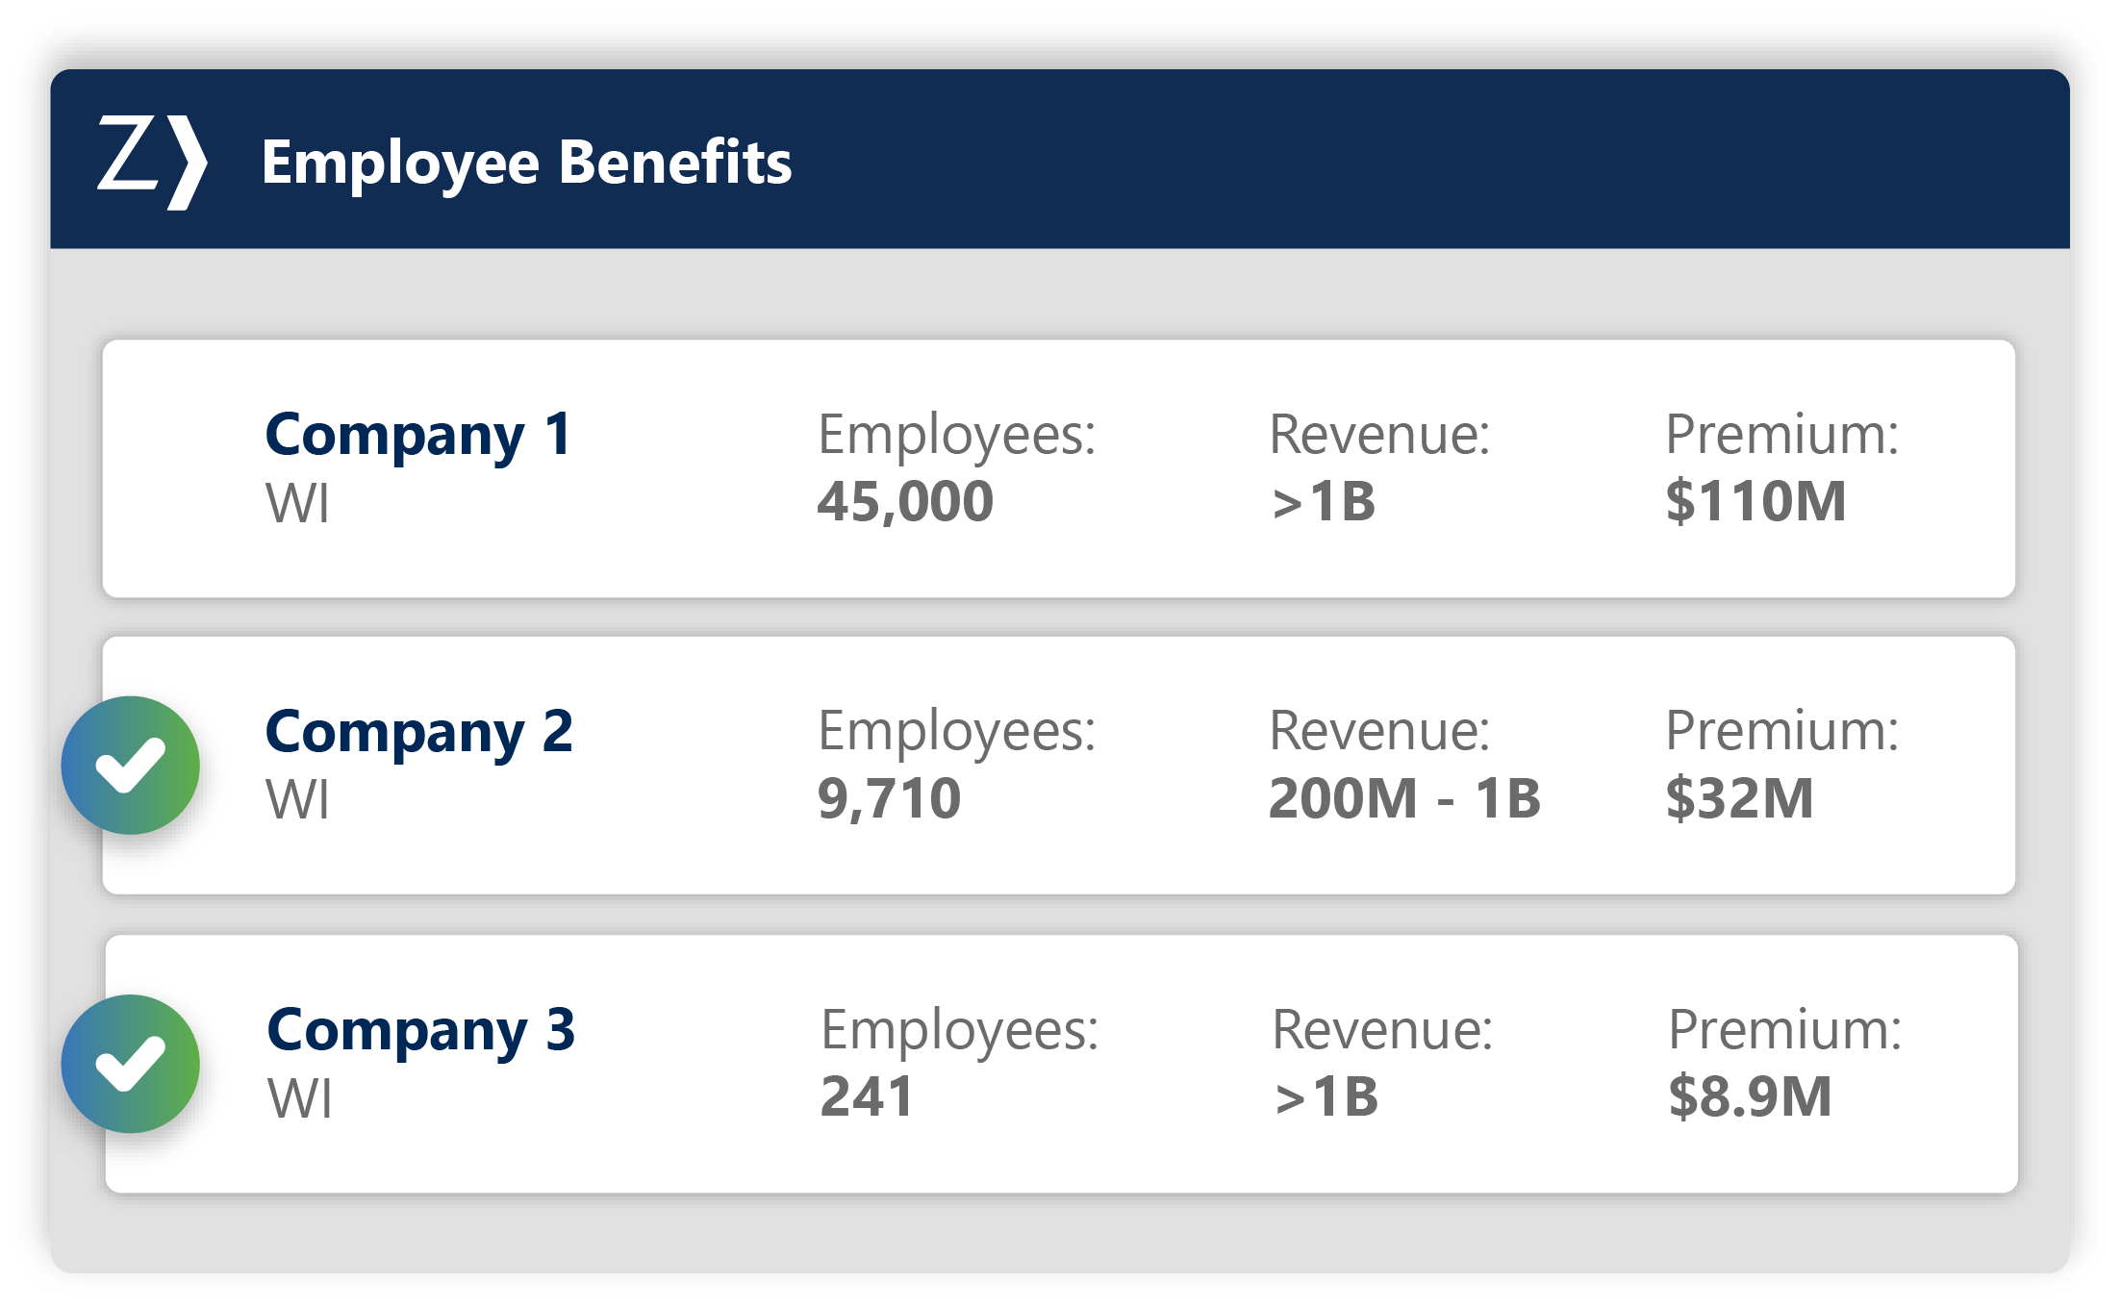The width and height of the screenshot is (2121, 1309).
Task: Click the WI state under Company 3
Action: tap(300, 1098)
